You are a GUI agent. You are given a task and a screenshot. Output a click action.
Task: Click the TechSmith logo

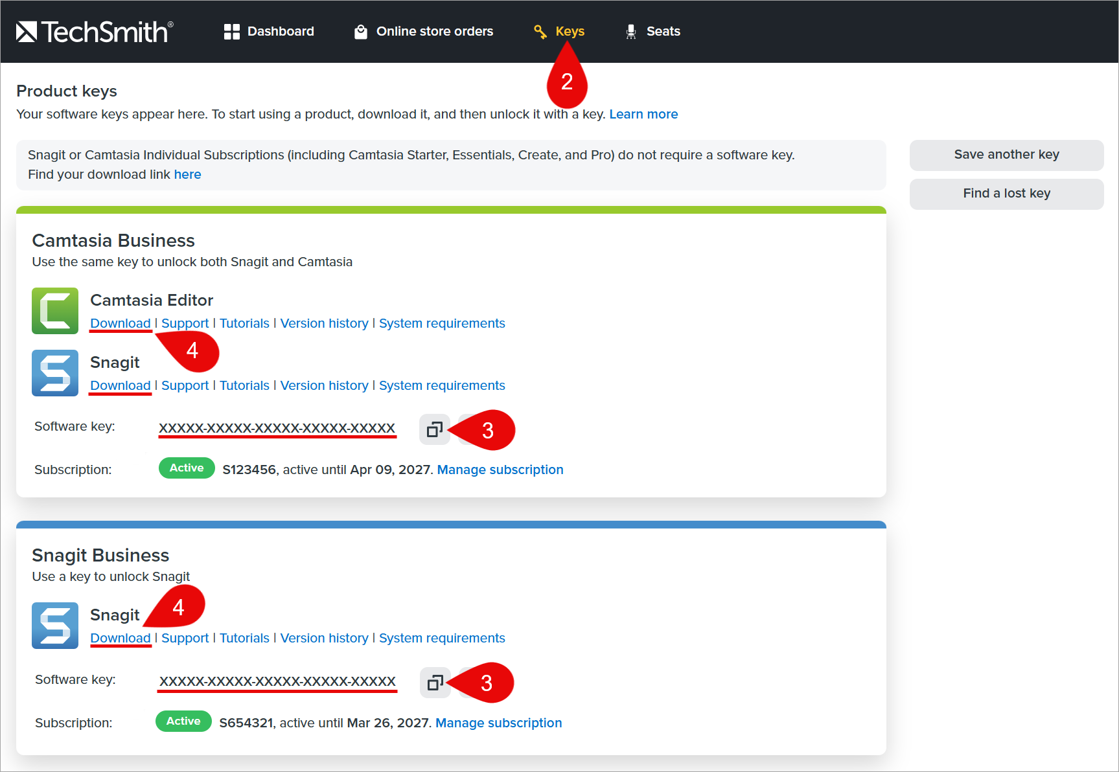pyautogui.click(x=95, y=31)
